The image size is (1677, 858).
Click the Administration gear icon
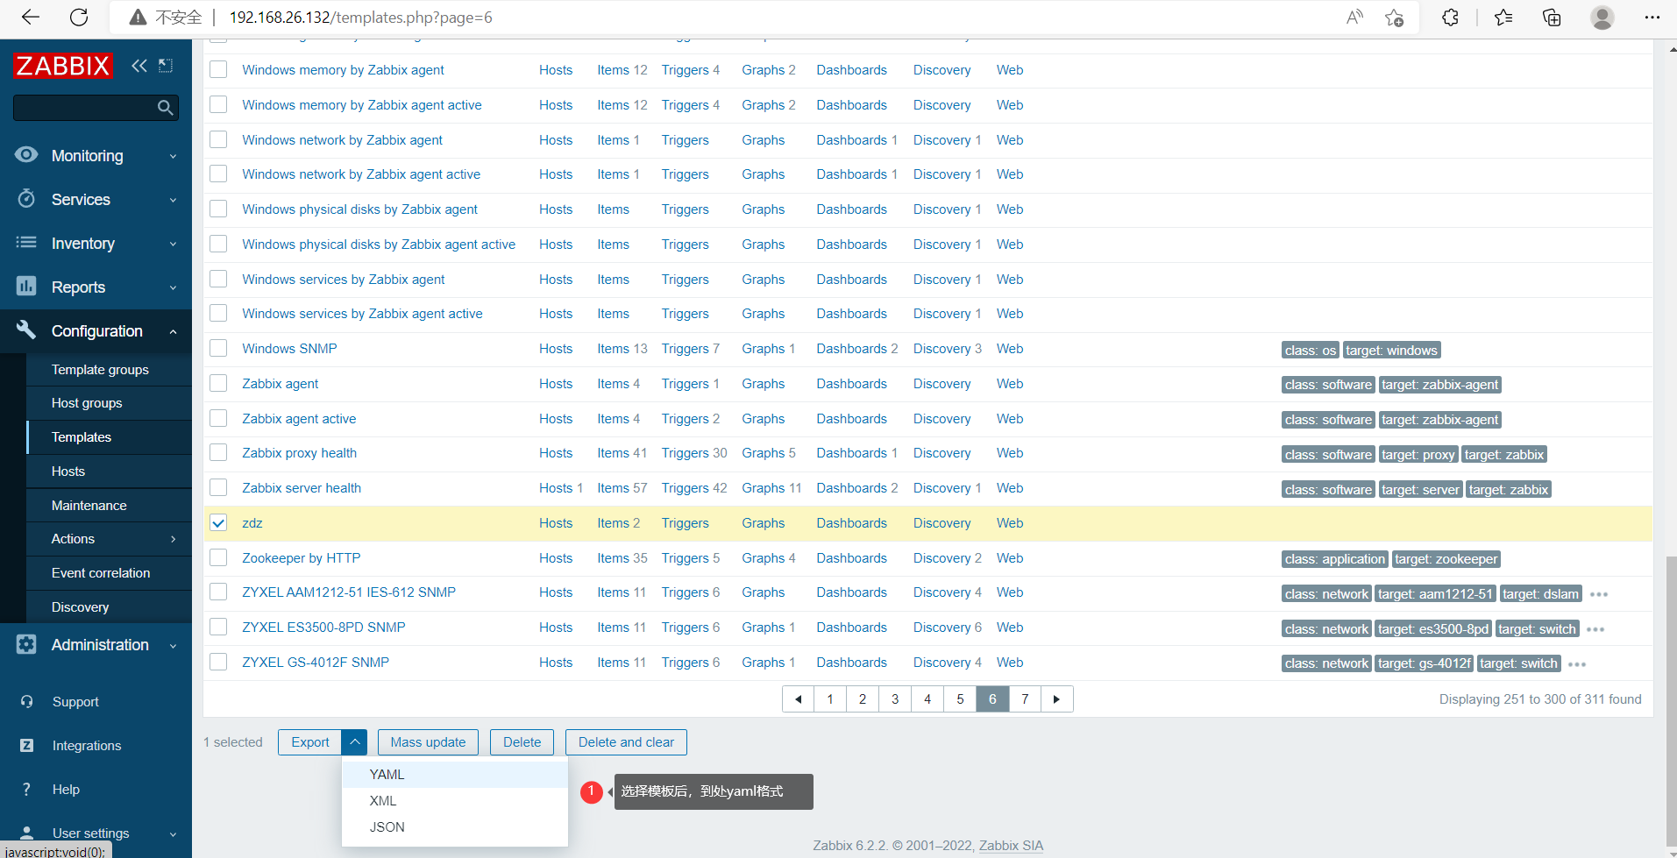26,644
